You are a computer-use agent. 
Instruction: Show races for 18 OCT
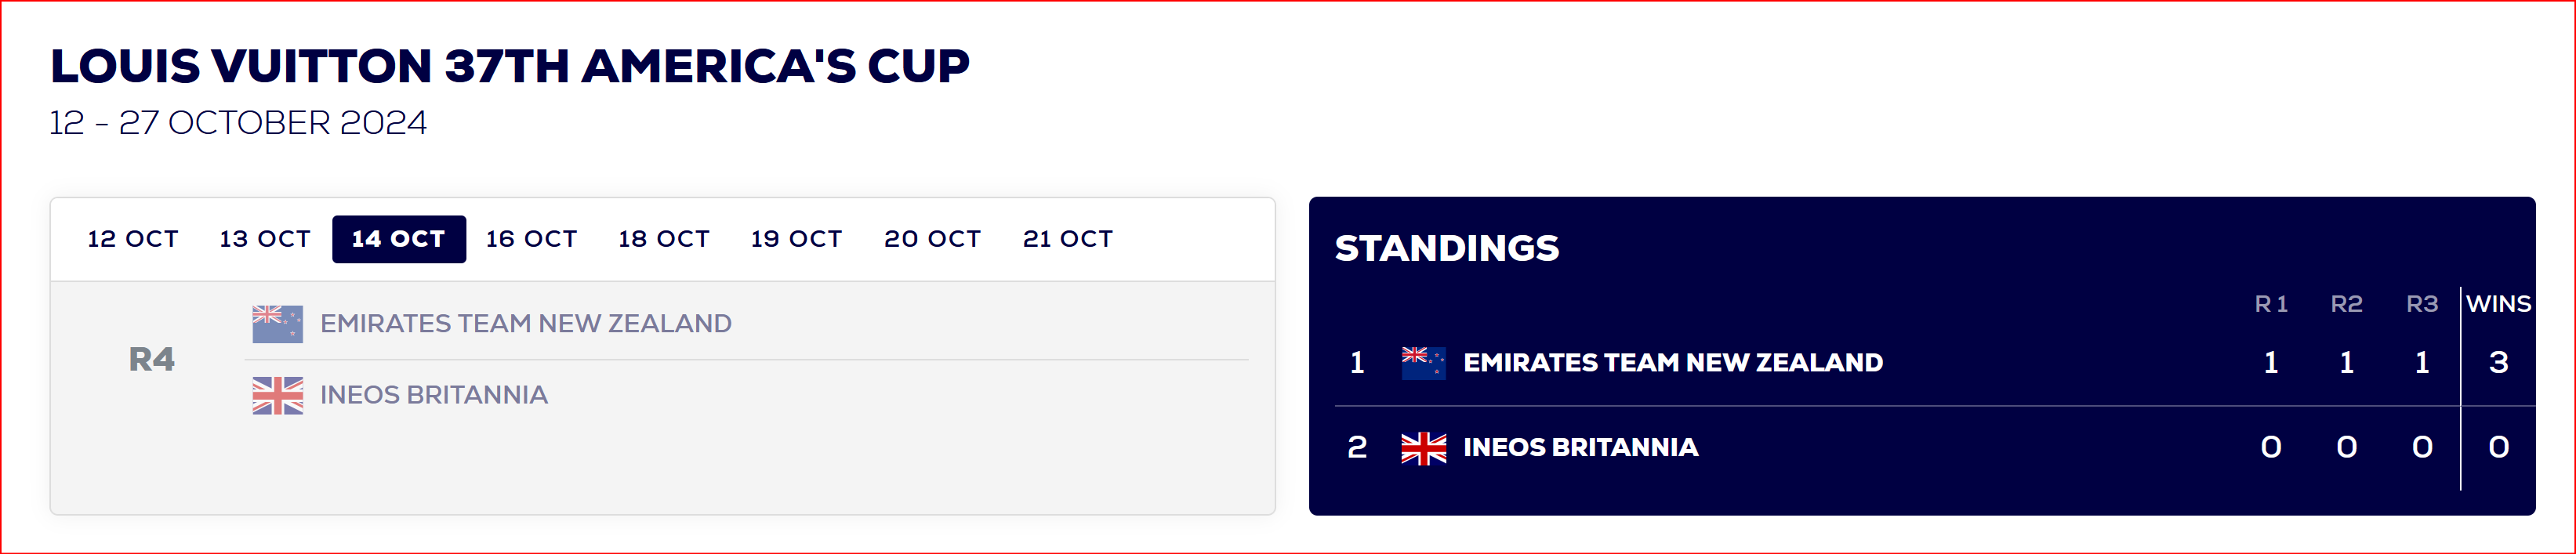click(x=664, y=239)
